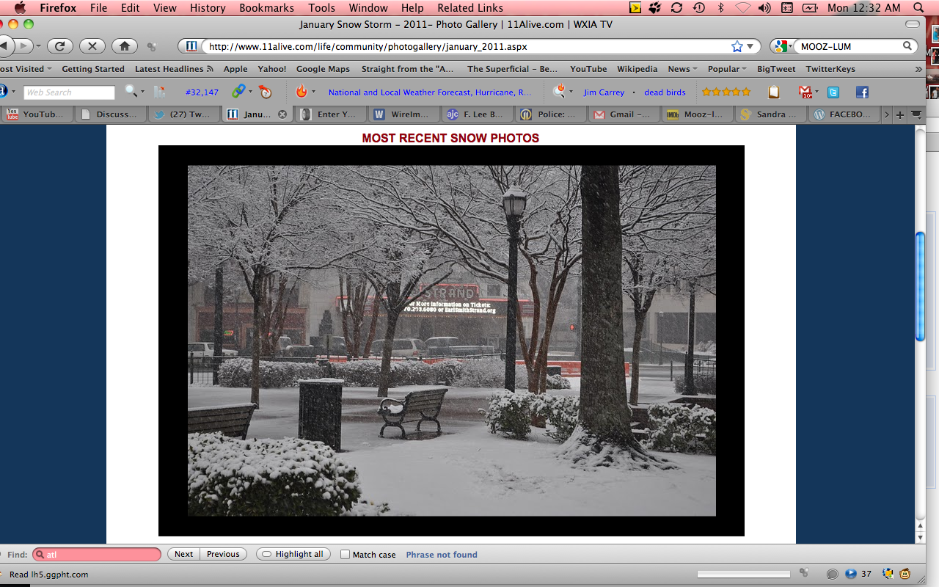This screenshot has height=587, width=939.
Task: Open the Gmail notifier toolbar icon
Action: [805, 92]
